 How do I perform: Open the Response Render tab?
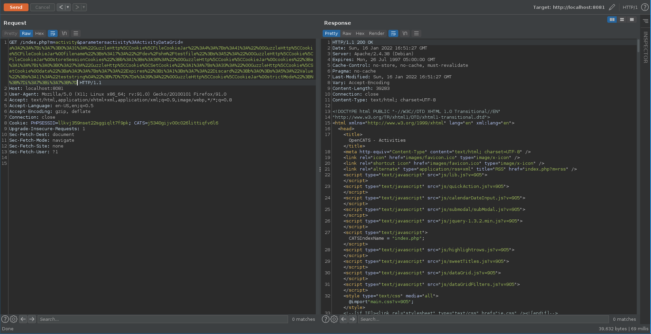(x=377, y=33)
